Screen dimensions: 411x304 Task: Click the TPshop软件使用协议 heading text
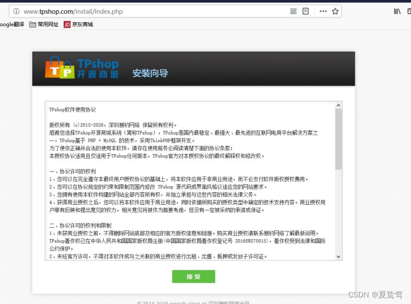tap(73, 110)
